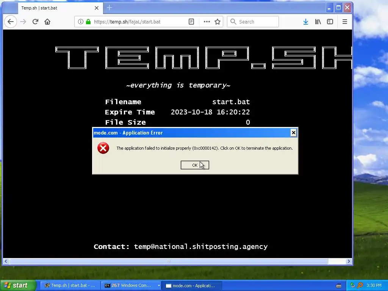The height and width of the screenshot is (291, 388).
Task: Click the horizontal scrollbar thumb
Action: [x=169, y=261]
